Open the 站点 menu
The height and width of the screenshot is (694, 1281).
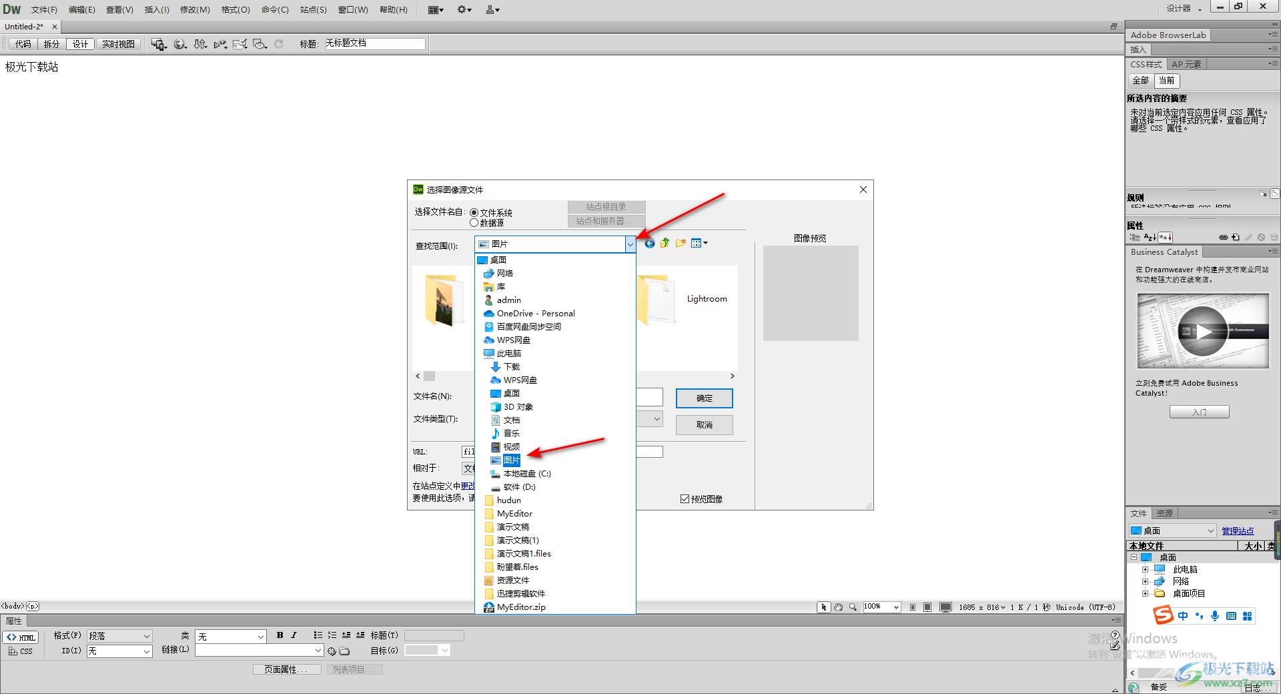click(314, 9)
